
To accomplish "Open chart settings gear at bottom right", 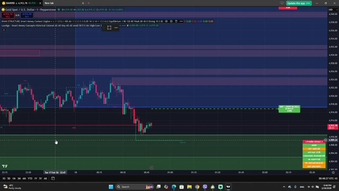I will tap(333, 172).
